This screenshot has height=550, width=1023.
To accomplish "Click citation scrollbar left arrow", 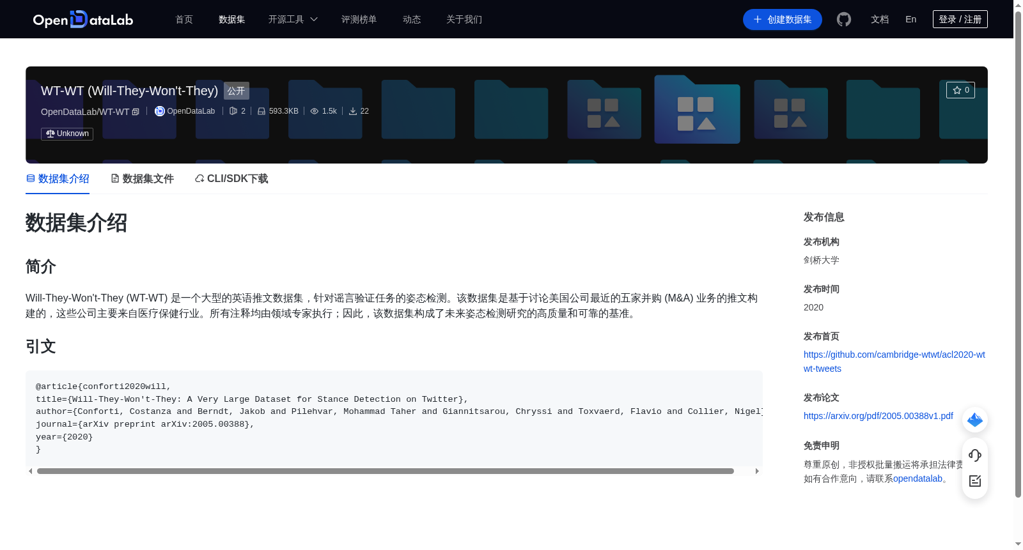I will point(30,471).
